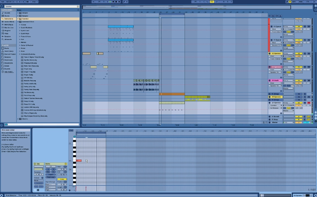Click the TAP tempo button
The width and height of the screenshot is (317, 197).
[2, 1]
